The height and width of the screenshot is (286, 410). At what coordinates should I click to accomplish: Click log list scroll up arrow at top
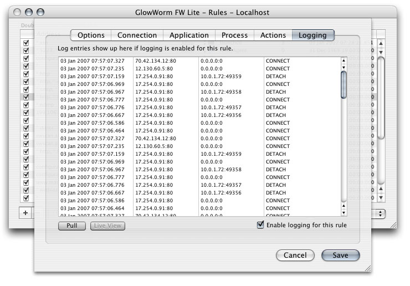click(344, 61)
